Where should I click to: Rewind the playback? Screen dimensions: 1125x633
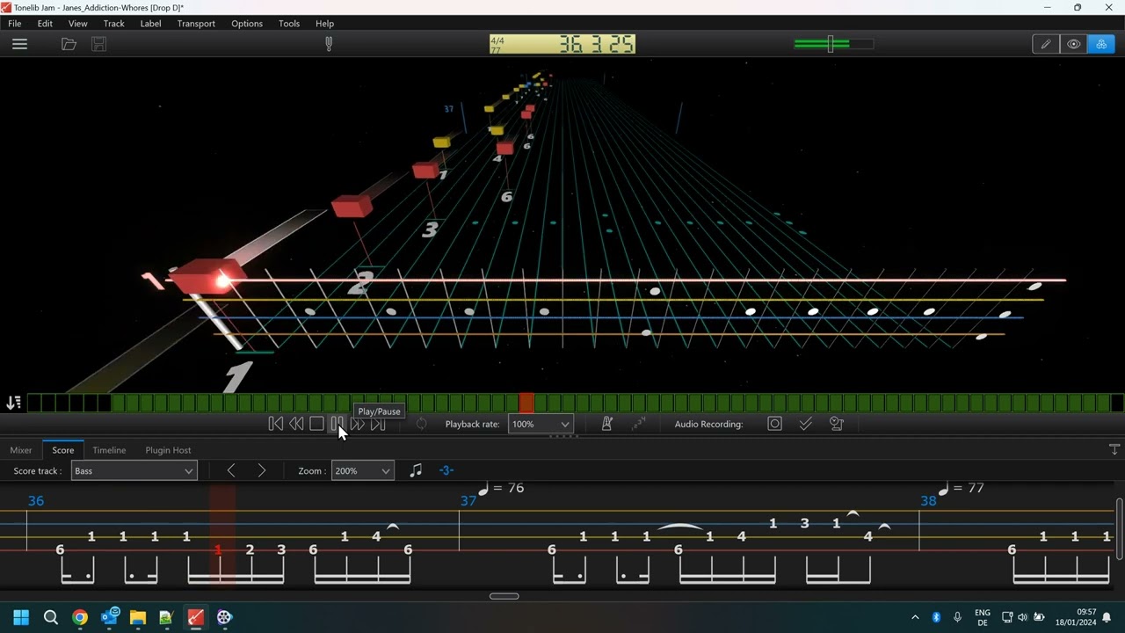[x=296, y=424]
